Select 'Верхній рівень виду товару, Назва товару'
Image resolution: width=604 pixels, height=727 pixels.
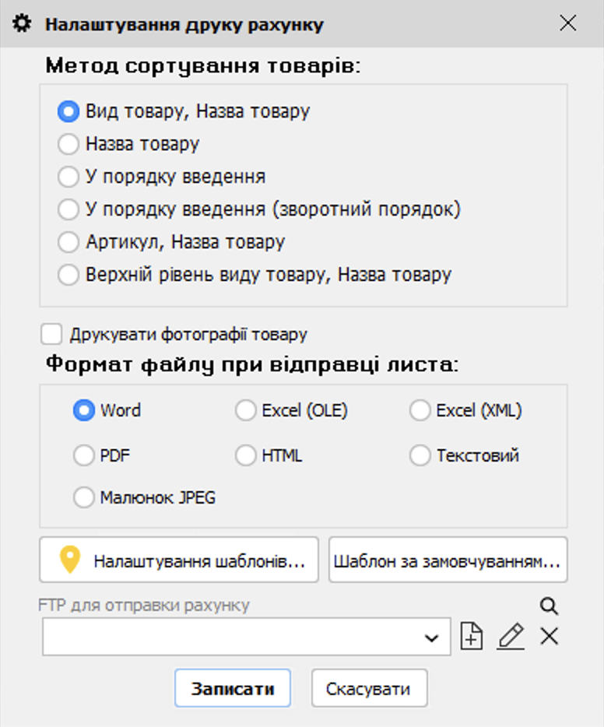(x=68, y=275)
